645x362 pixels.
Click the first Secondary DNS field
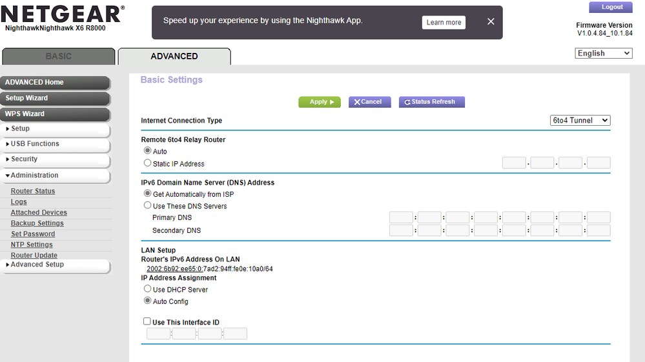(401, 230)
